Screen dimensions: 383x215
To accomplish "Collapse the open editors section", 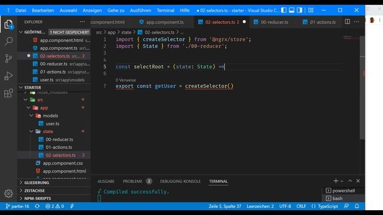I will pos(21,32).
